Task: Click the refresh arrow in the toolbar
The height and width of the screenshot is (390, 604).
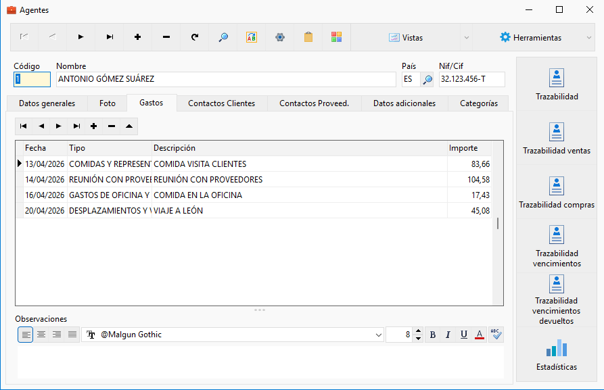Action: click(195, 37)
